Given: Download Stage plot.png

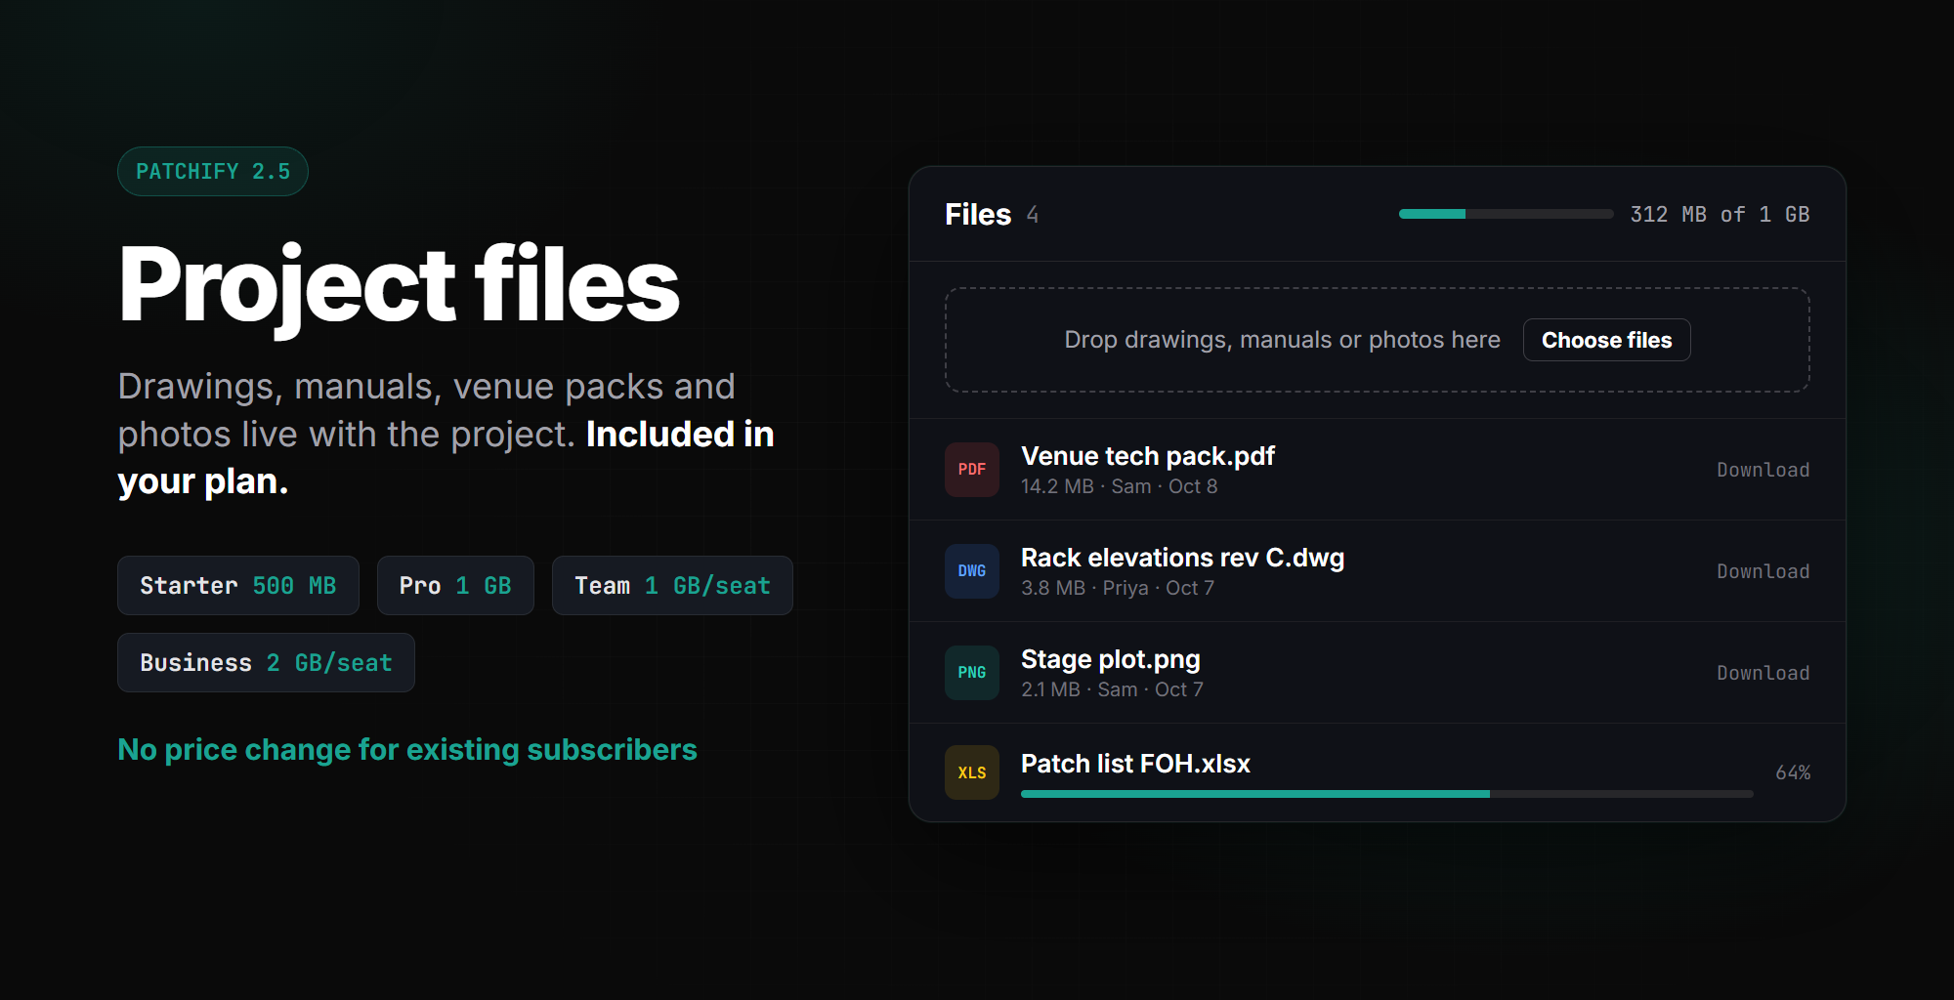Looking at the screenshot, I should coord(1763,673).
